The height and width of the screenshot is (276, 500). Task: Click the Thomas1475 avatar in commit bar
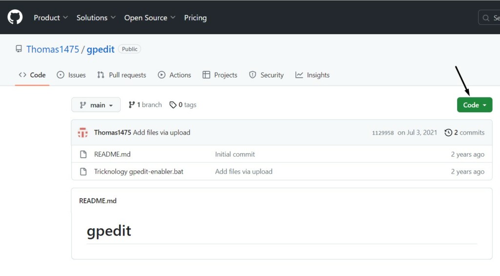click(x=83, y=133)
